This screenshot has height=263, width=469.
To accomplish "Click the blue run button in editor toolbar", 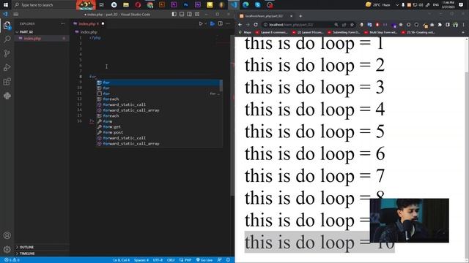I will pyautogui.click(x=213, y=23).
